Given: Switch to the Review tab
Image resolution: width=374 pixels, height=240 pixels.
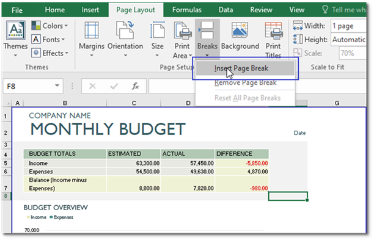Looking at the screenshot, I should coord(261,10).
